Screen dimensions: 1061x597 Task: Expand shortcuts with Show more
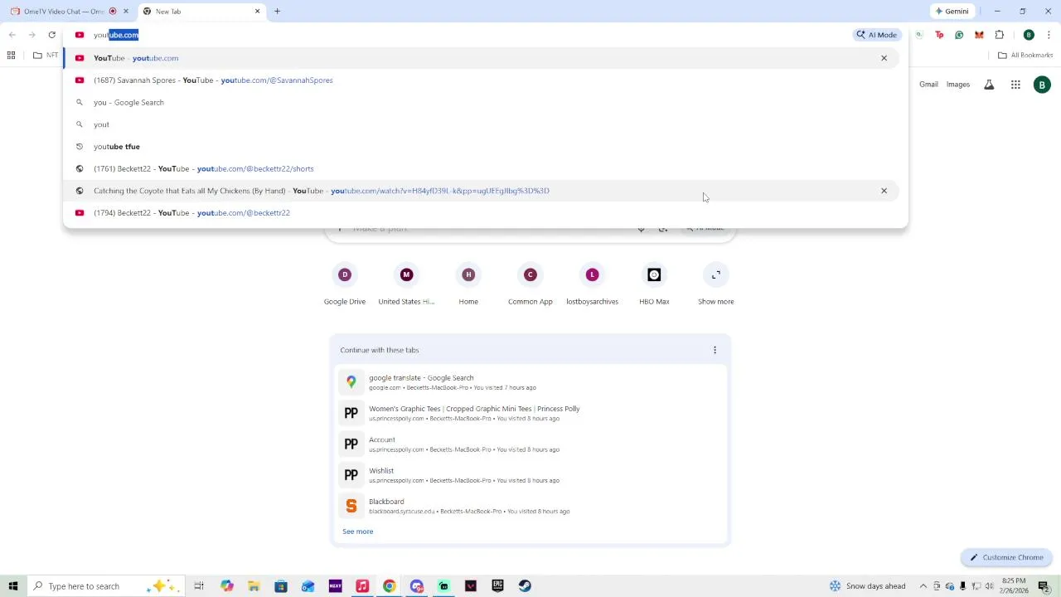(715, 284)
